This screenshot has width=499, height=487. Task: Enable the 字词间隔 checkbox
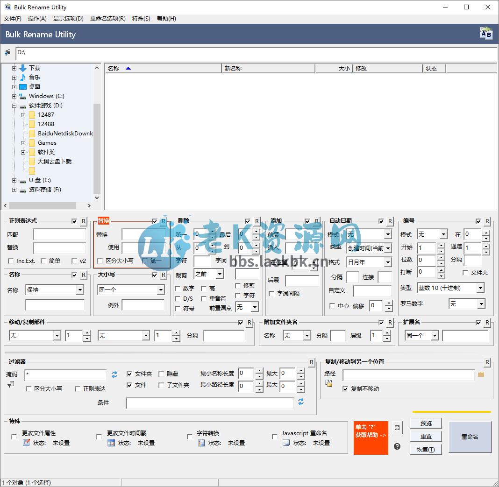coord(271,294)
